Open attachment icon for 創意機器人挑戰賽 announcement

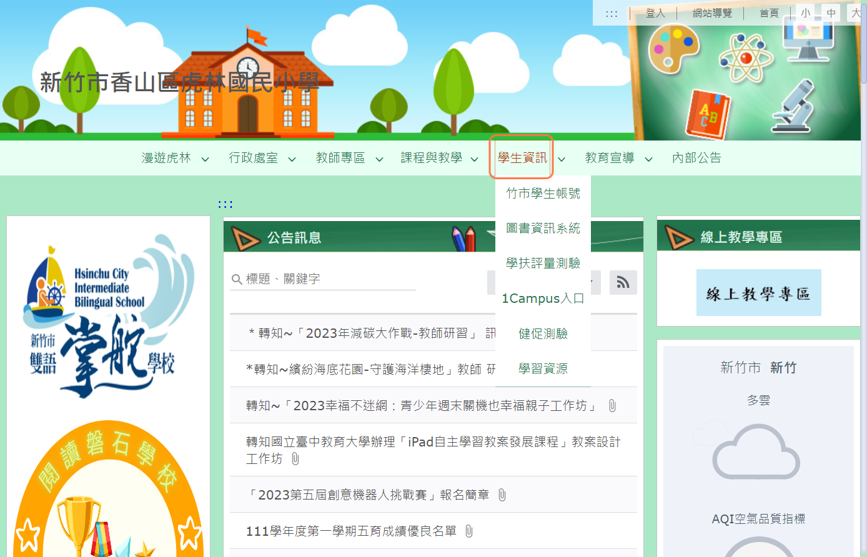[x=502, y=495]
